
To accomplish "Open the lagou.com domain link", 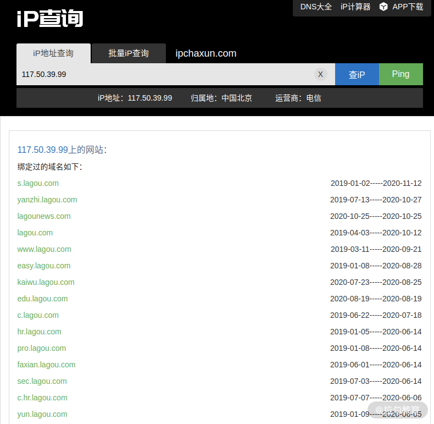I will pyautogui.click(x=35, y=233).
